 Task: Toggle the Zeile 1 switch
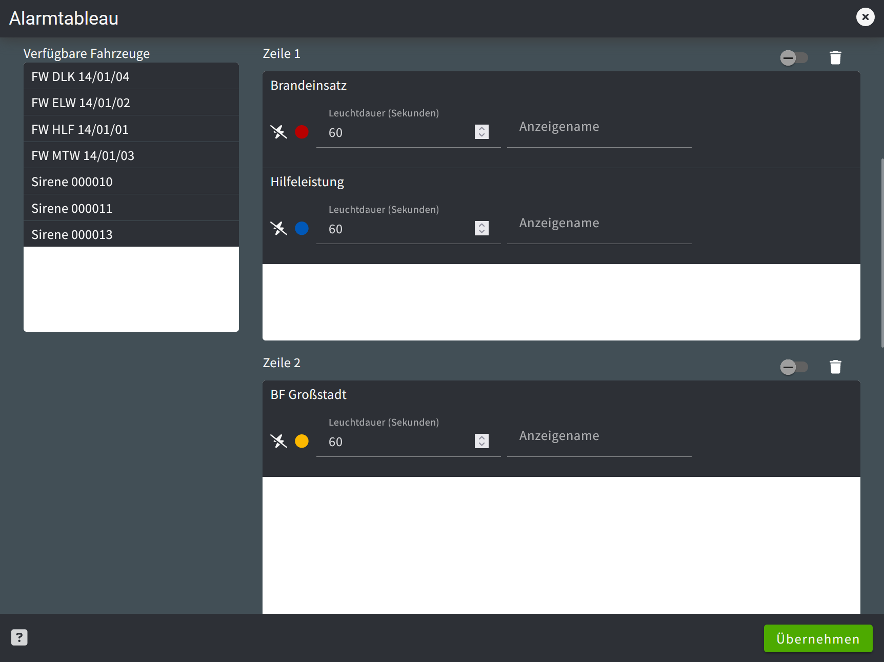(x=793, y=58)
